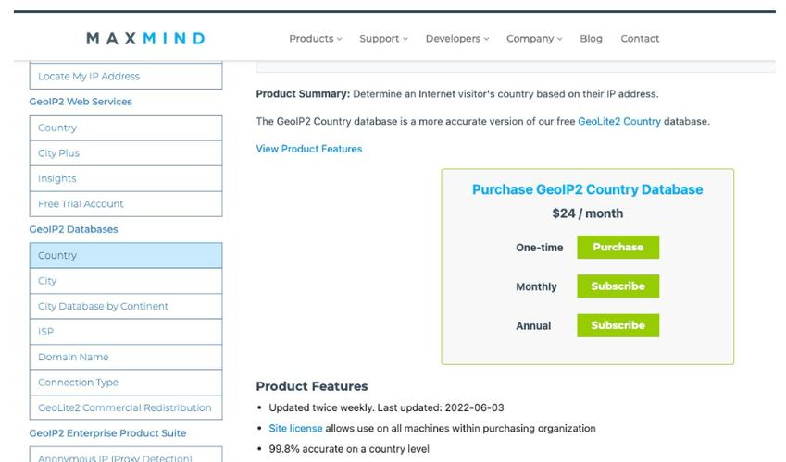Open the Site license link
This screenshot has height=462, width=786.
tap(295, 429)
